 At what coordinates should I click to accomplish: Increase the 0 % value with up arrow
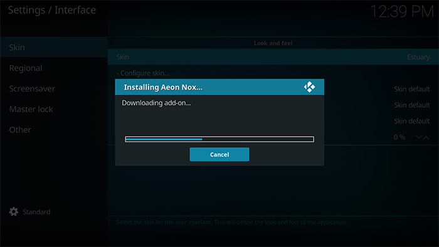point(426,137)
